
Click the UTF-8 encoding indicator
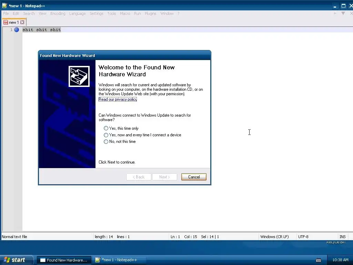click(303, 237)
